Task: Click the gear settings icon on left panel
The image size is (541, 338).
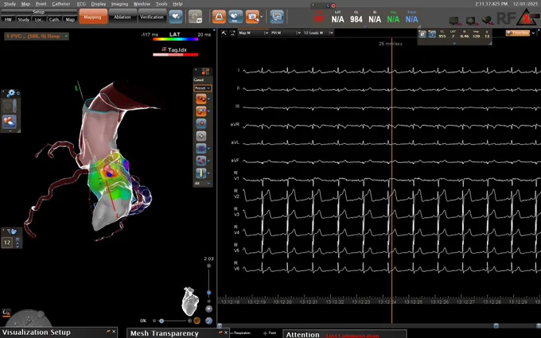Action: 11,93
